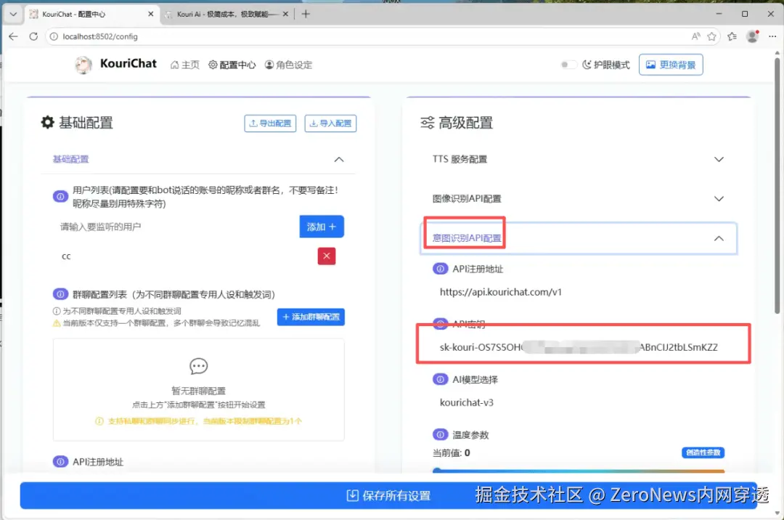Click info icon beside 温度参数

[440, 434]
